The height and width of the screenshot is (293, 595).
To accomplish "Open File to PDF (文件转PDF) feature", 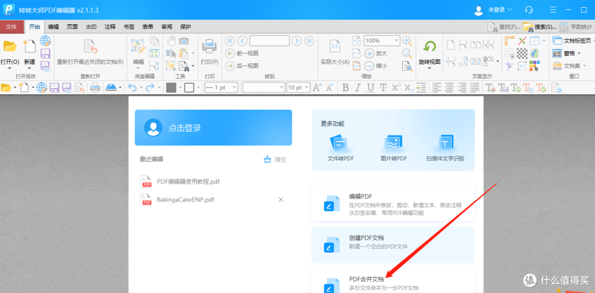I will pyautogui.click(x=340, y=148).
